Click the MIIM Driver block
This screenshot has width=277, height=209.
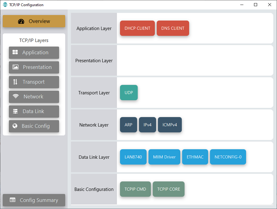click(164, 157)
